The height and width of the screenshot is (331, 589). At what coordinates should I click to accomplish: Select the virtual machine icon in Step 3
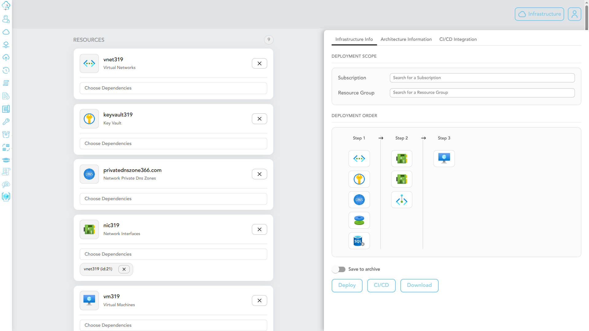(x=444, y=158)
